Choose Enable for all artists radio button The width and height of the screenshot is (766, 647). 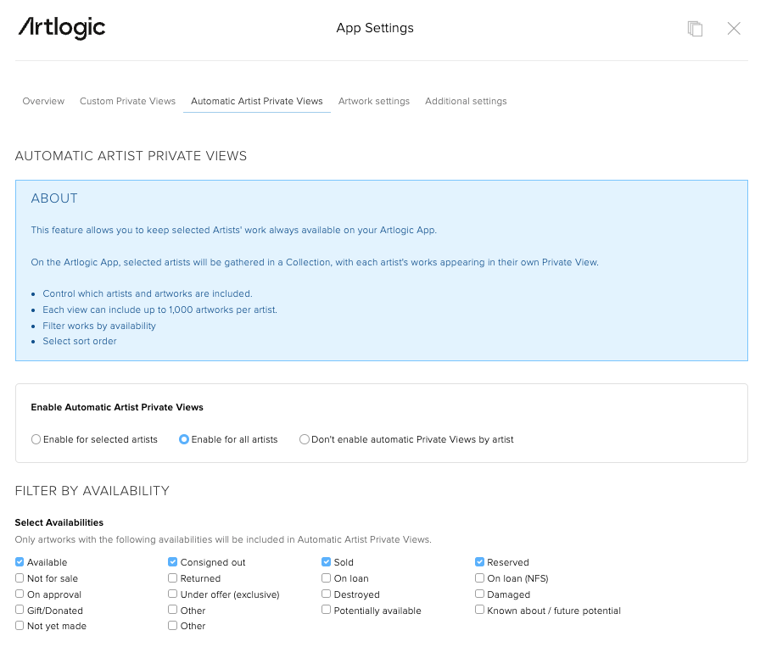[x=184, y=439]
